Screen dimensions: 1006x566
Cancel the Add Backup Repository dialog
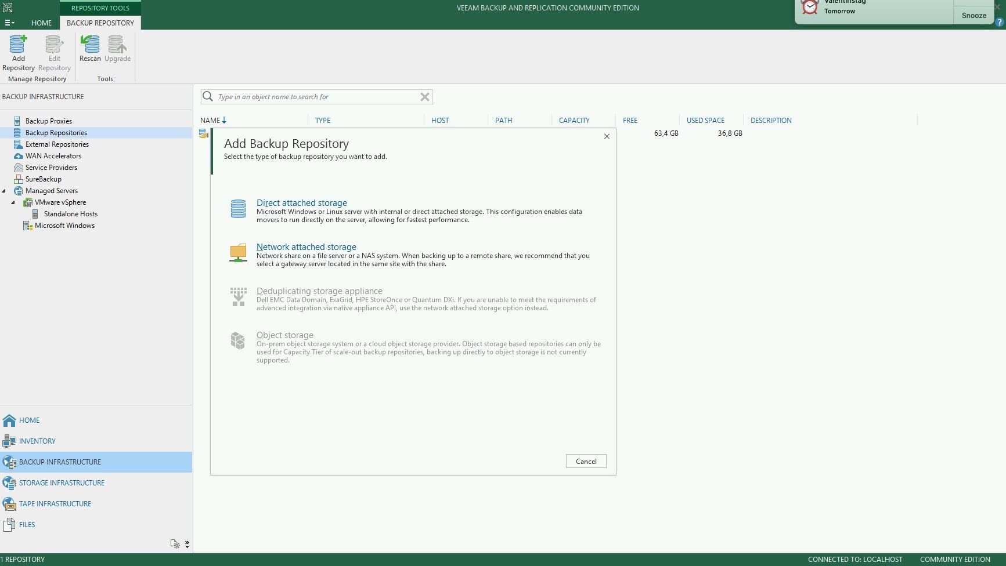click(586, 461)
